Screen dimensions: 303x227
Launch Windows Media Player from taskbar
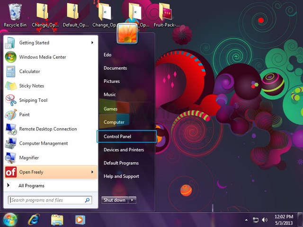click(80, 219)
